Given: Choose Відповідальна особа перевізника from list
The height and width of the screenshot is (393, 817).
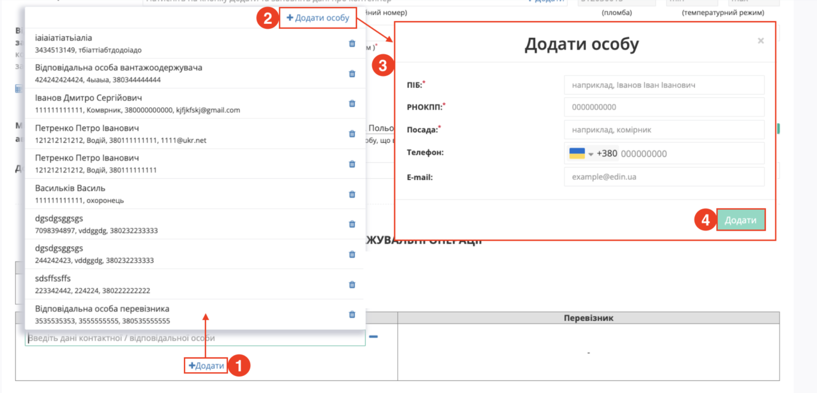Looking at the screenshot, I should [195, 314].
